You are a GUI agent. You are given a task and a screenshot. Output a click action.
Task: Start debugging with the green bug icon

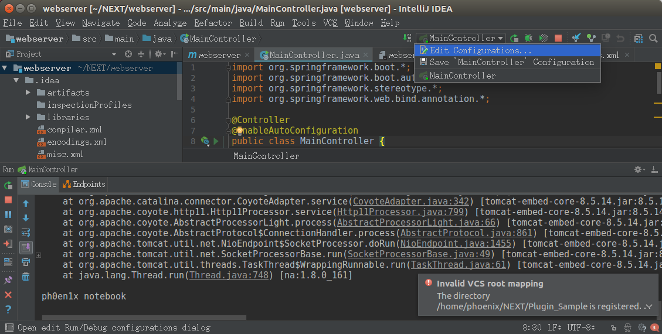point(528,38)
